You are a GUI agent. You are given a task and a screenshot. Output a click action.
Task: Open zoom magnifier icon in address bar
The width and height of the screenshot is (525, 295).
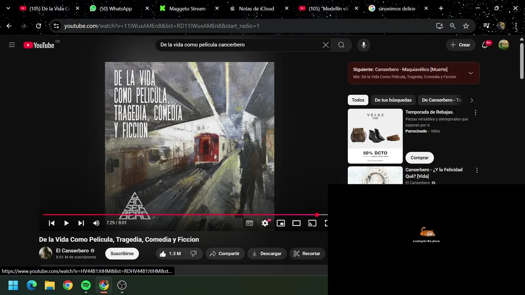click(453, 26)
